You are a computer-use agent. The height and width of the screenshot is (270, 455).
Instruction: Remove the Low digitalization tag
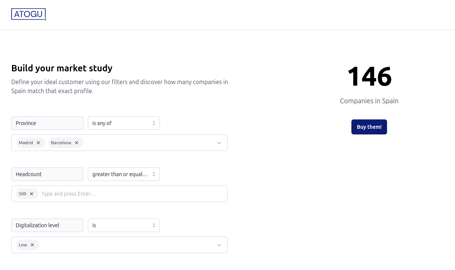[x=32, y=245]
